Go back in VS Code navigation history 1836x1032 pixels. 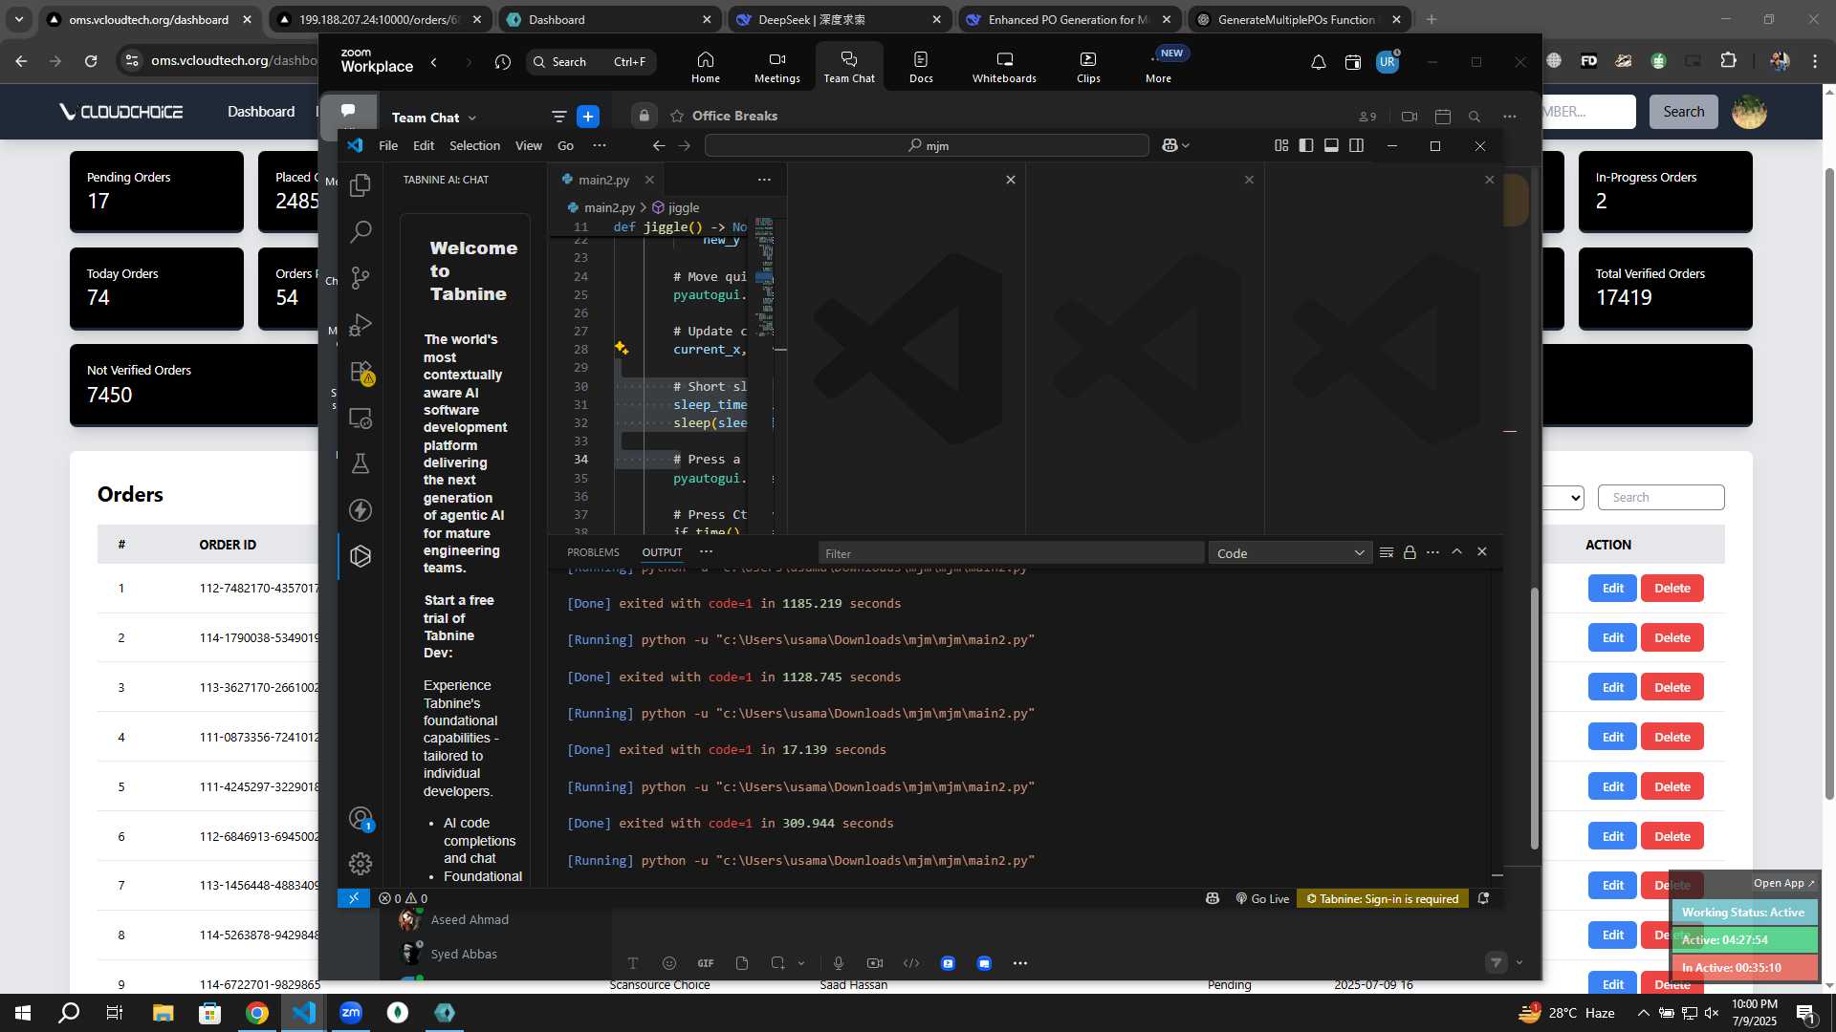[x=659, y=145]
